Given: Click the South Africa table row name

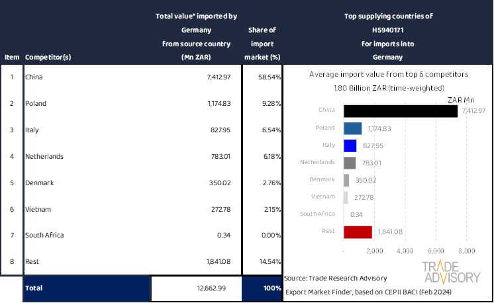Looking at the screenshot, I should 44,236.
